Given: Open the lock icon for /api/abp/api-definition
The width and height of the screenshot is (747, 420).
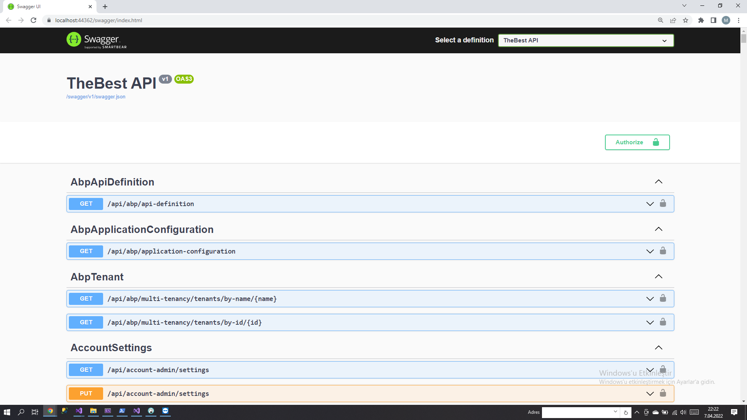Looking at the screenshot, I should coord(663,203).
